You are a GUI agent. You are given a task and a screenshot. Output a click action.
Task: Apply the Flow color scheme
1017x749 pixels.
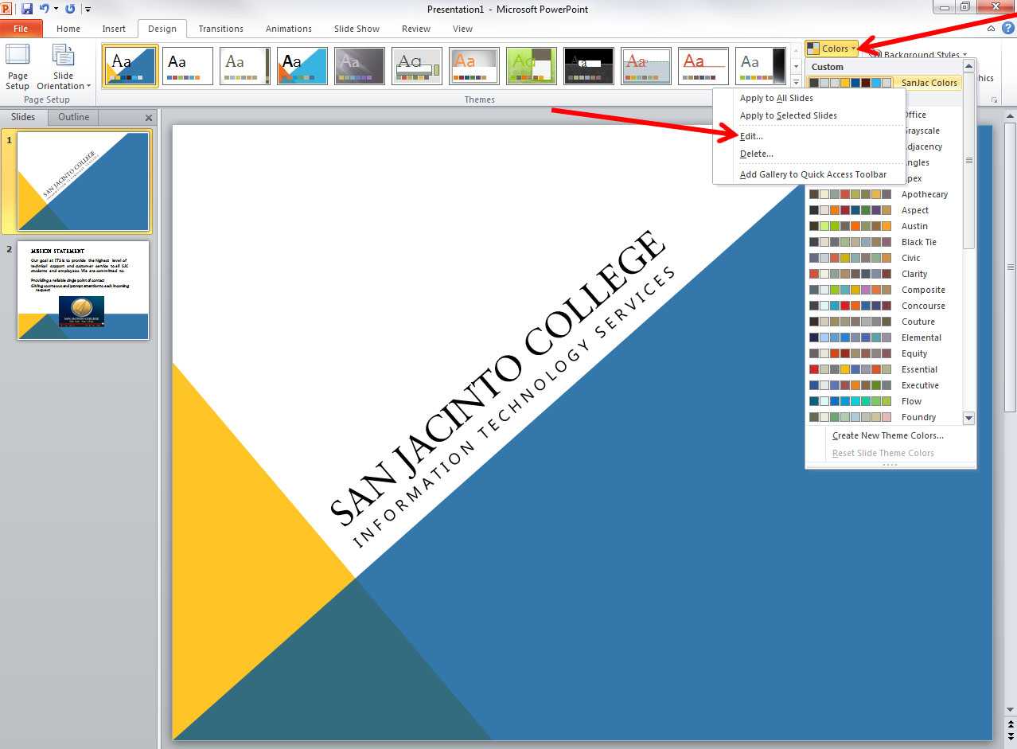(884, 401)
